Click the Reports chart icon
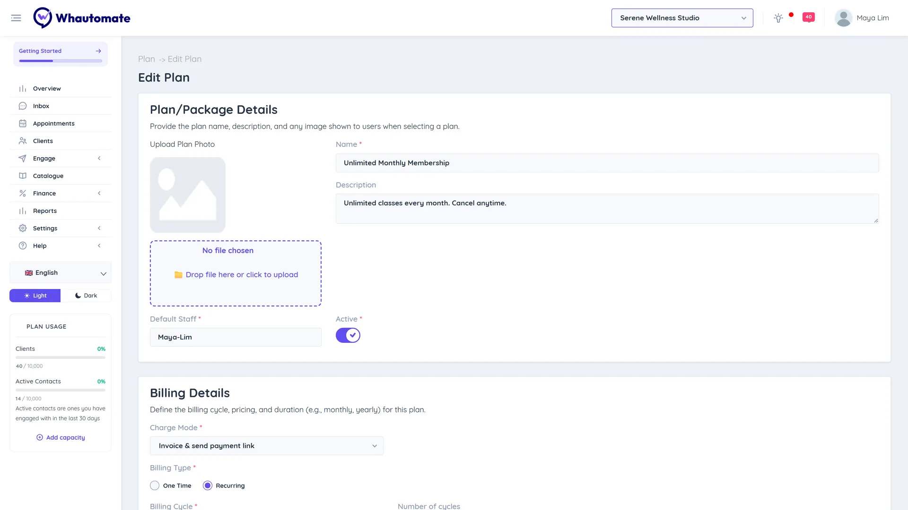 23,211
